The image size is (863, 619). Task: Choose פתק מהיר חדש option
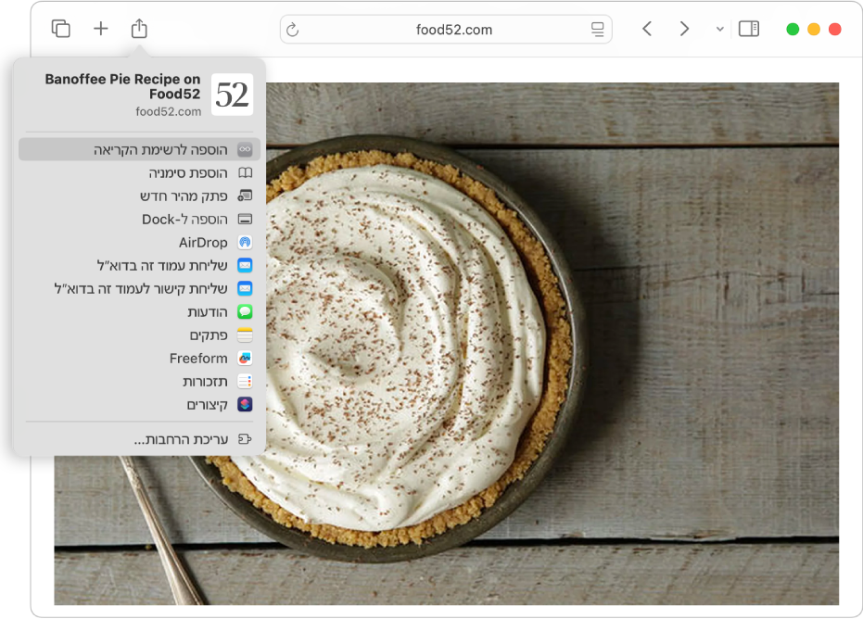[x=139, y=196]
